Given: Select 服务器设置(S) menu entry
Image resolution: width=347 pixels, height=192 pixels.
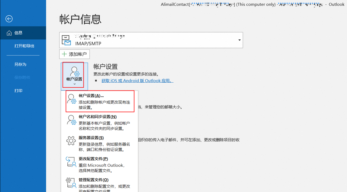Looking at the screenshot, I should tap(100, 143).
